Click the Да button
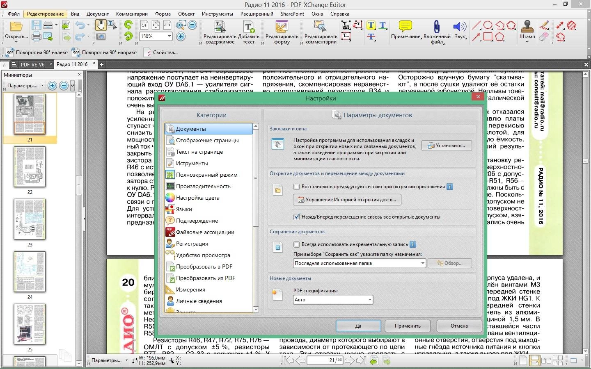 click(x=358, y=326)
